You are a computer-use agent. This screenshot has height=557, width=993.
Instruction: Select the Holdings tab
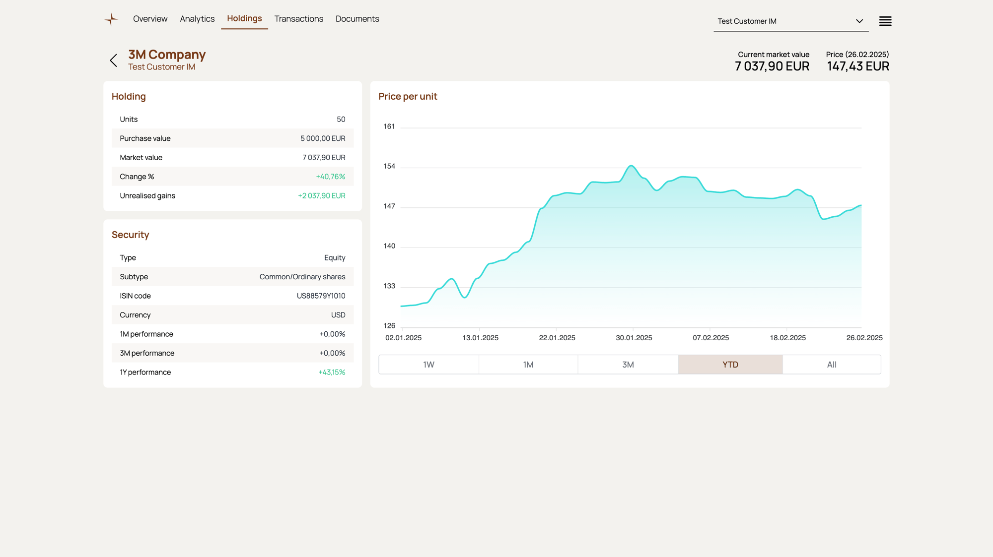(244, 18)
